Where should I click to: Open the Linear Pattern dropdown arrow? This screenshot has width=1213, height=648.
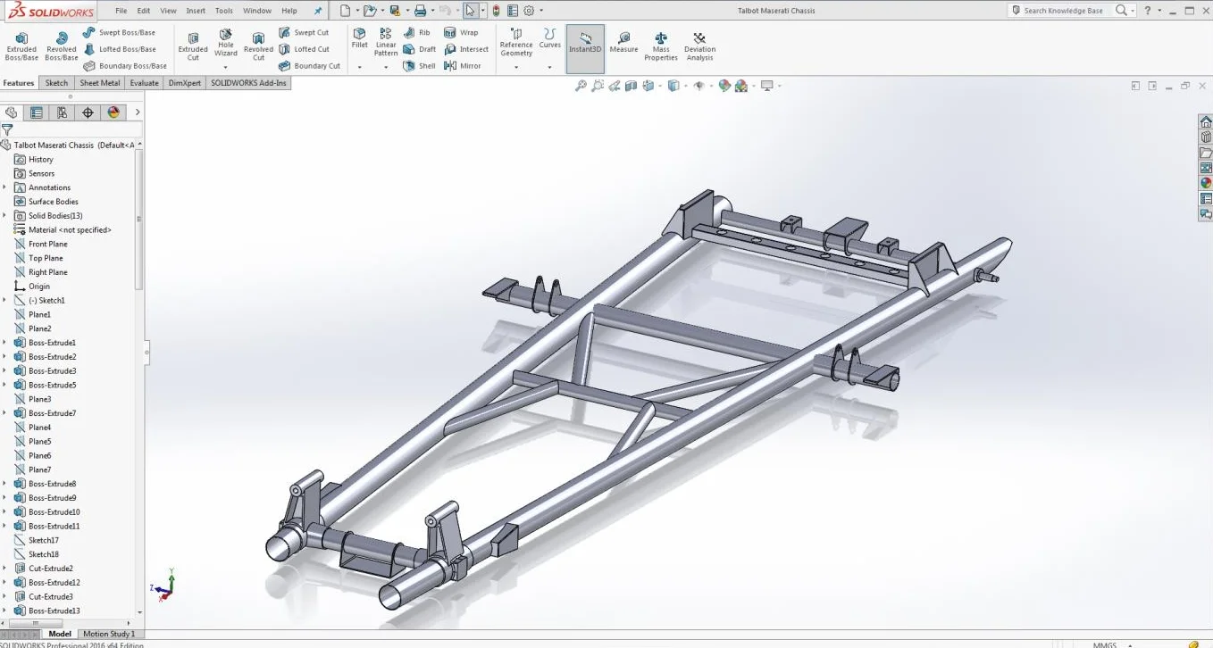[x=386, y=67]
